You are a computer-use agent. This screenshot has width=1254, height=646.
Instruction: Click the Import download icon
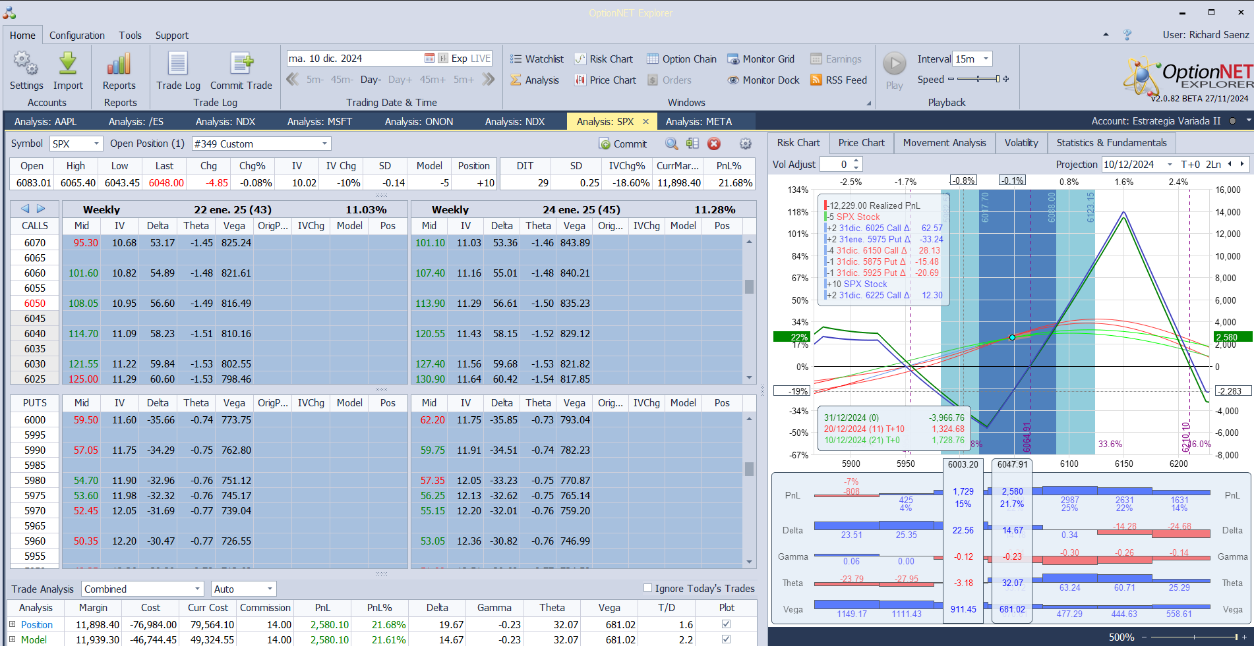(68, 64)
